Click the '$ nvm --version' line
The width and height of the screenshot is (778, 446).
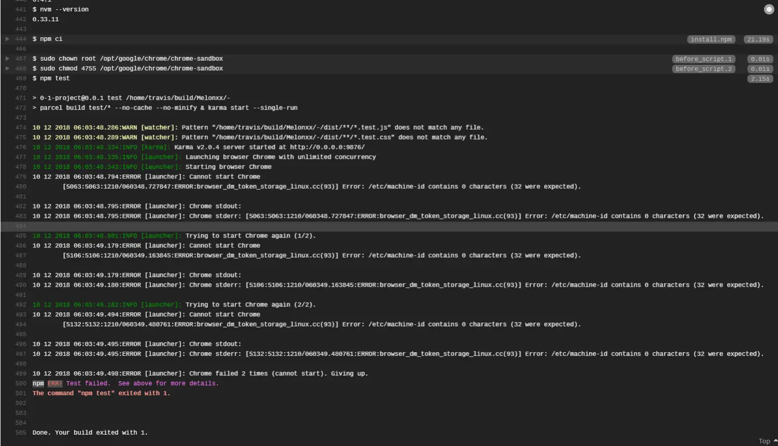tap(60, 9)
